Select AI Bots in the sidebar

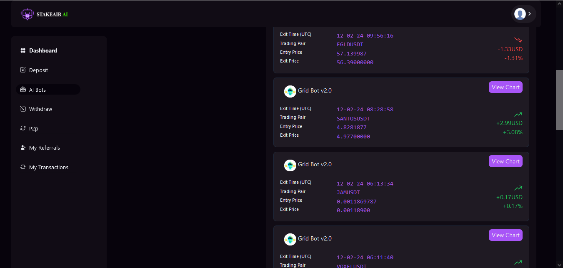[x=38, y=90]
